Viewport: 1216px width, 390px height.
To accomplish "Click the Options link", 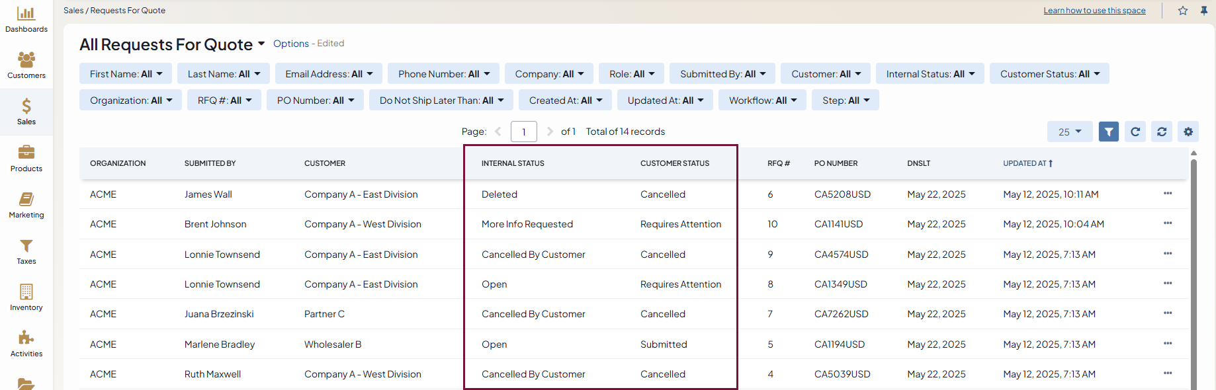I will (290, 44).
